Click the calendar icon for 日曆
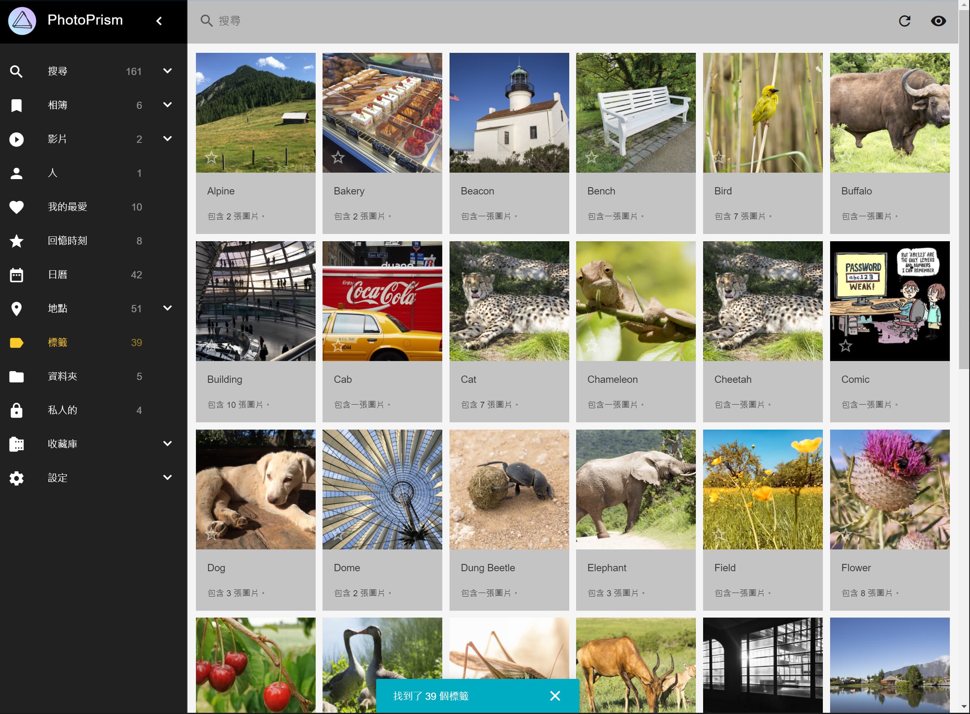Screen dimensions: 970x714 point(17,275)
